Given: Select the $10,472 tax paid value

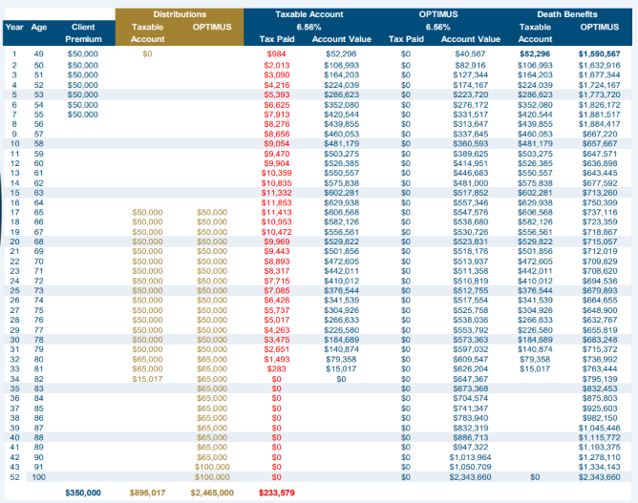Looking at the screenshot, I should coord(275,232).
